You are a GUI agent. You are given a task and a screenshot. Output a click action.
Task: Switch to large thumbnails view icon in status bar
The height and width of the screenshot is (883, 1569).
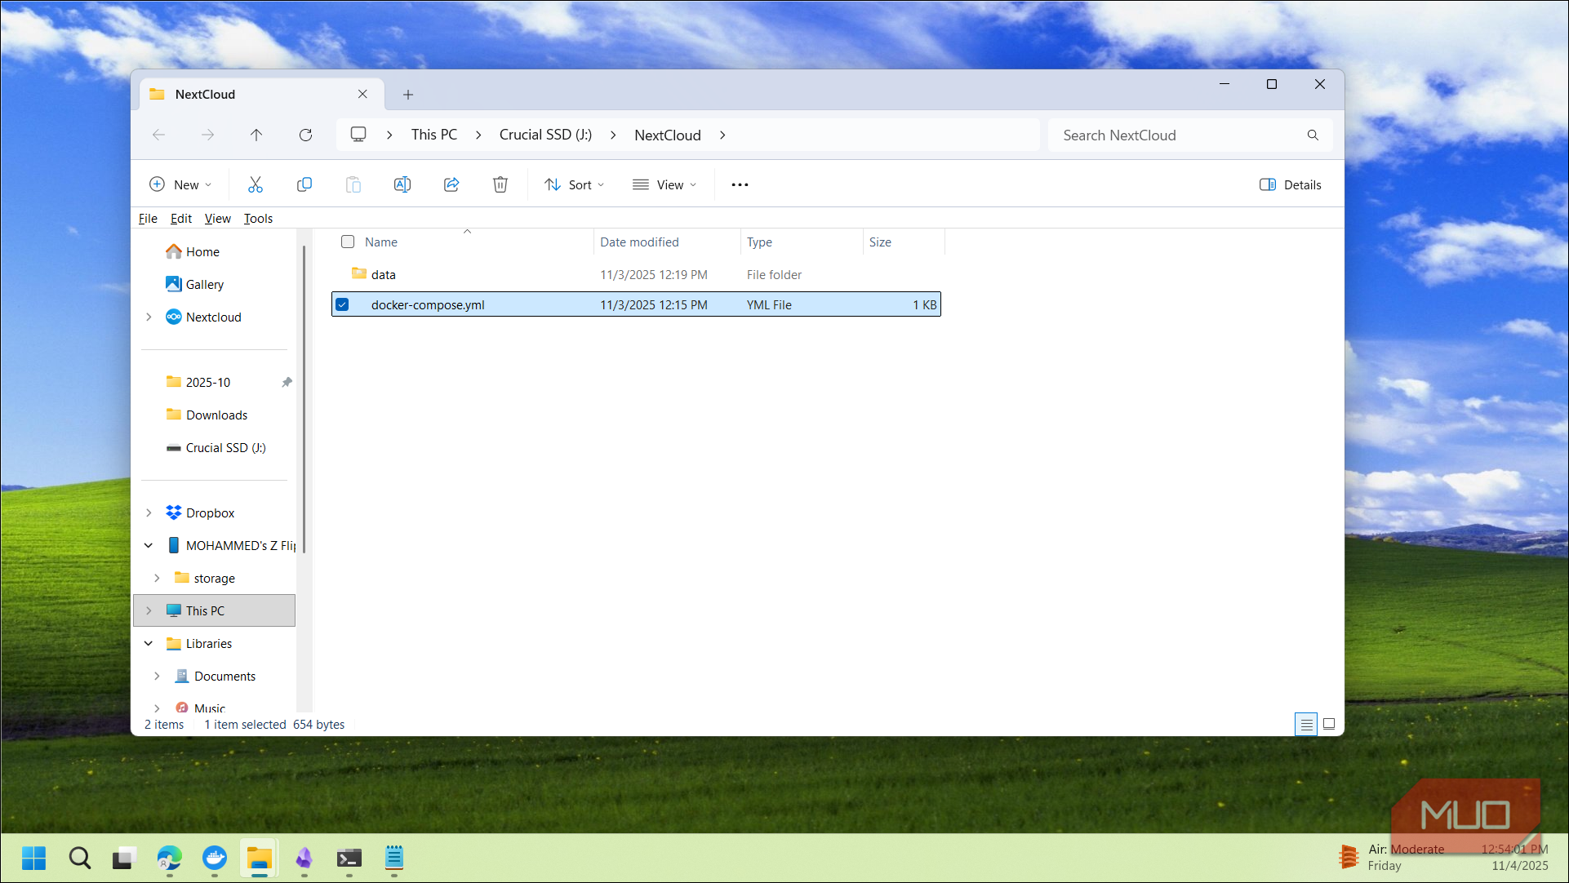pos(1329,724)
